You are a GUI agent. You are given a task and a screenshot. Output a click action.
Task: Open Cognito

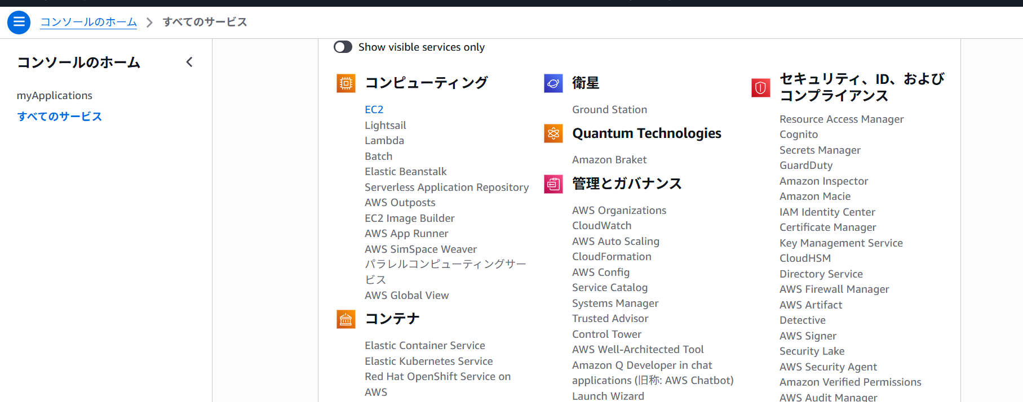(799, 135)
